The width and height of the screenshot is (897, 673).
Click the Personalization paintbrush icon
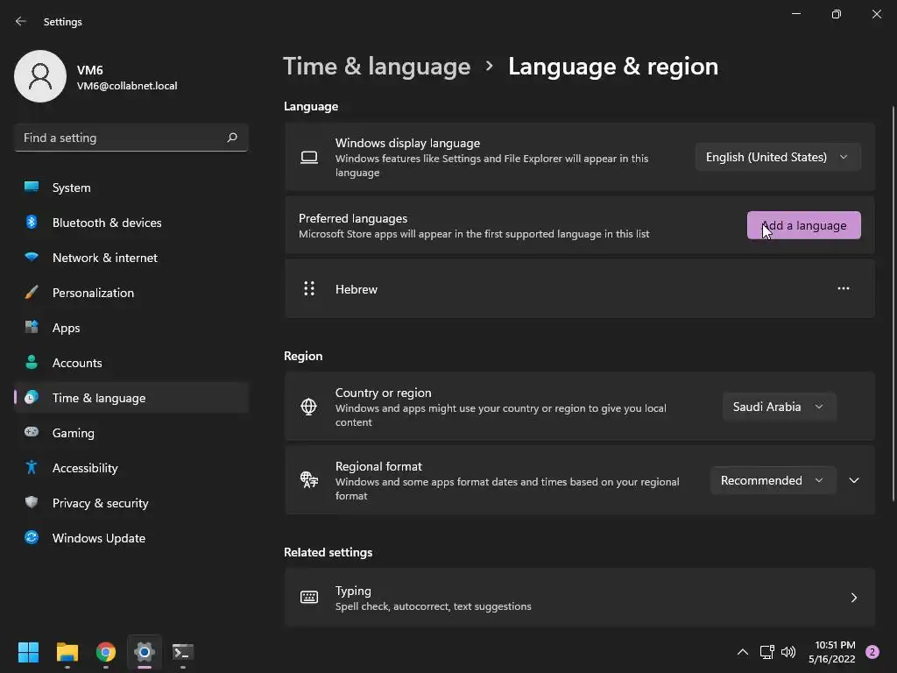(x=32, y=293)
